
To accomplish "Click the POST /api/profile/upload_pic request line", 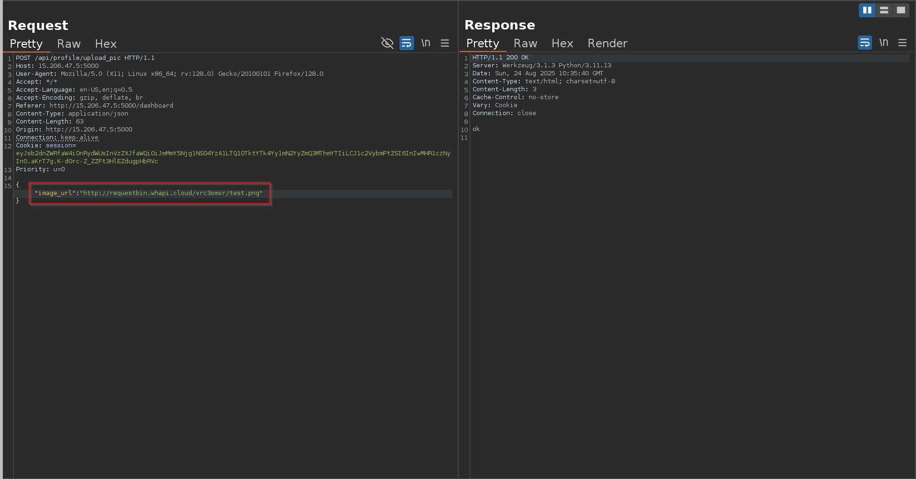I will tap(85, 58).
